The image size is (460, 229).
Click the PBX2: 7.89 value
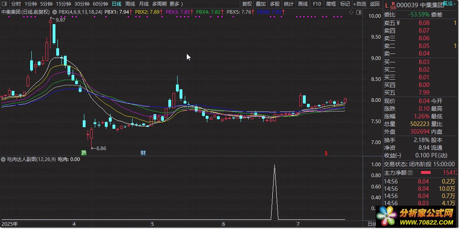click(x=147, y=12)
